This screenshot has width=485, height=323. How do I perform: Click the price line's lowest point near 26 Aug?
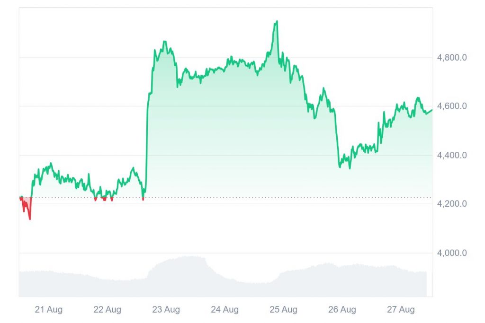pos(350,168)
